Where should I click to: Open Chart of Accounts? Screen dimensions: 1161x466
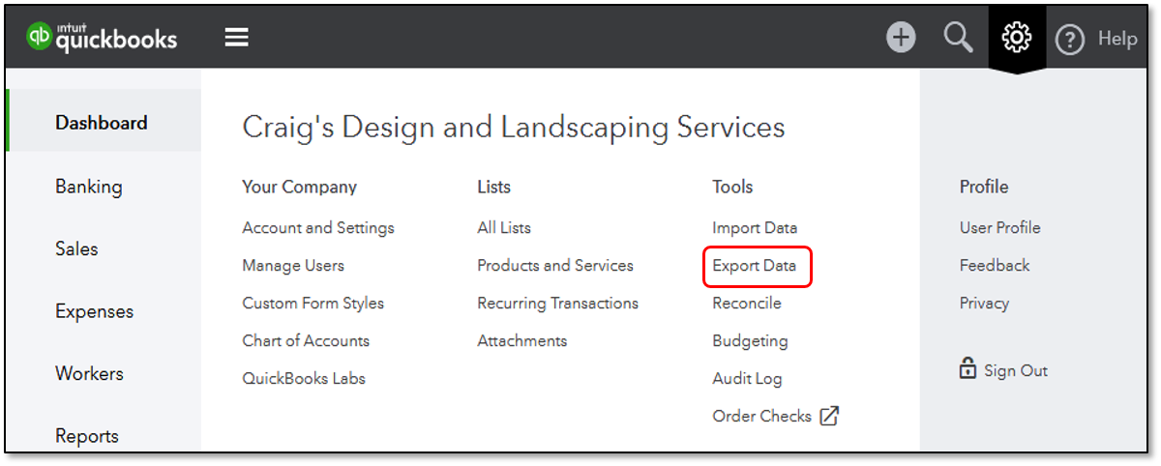click(x=306, y=340)
